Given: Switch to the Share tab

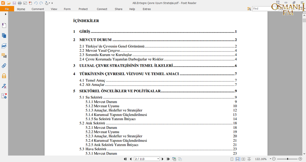Looking at the screenshot, I should [x=118, y=9].
